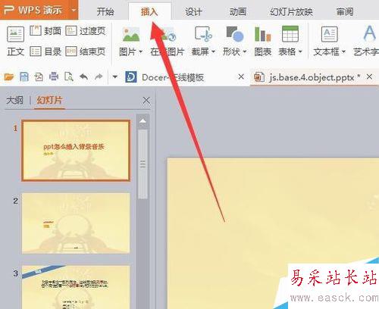Click the open folder icon
The height and width of the screenshot is (309, 379).
tap(9, 76)
